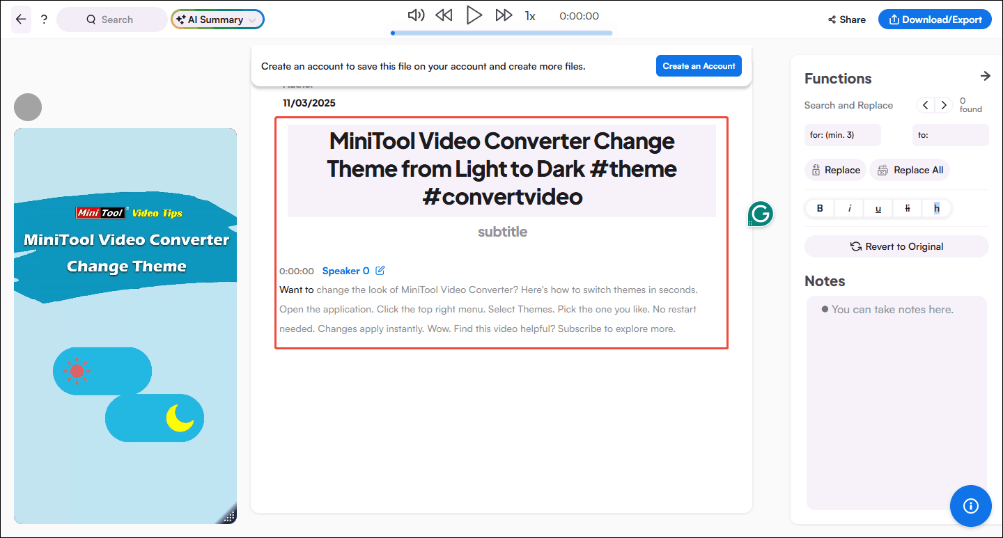Click the blue info button bottom right
This screenshot has height=538, width=1003.
pos(970,506)
